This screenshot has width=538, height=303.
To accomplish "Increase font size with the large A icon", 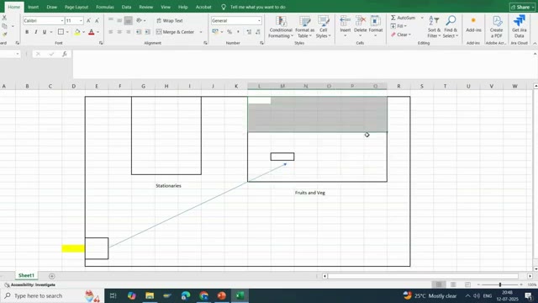I will click(88, 20).
